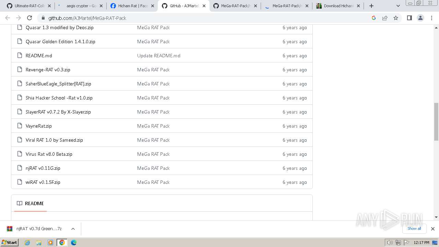Open MeGa RAT Pack commit for Revenge-RAT row
This screenshot has height=247, width=439.
coord(153,70)
